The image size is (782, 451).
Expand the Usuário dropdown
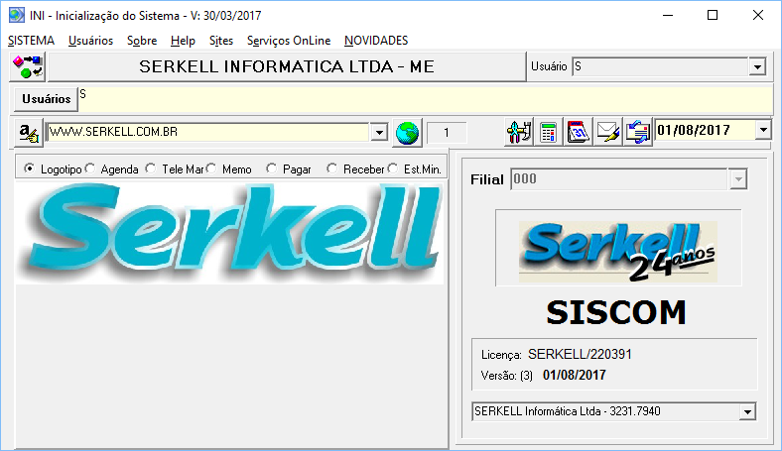[x=757, y=66]
